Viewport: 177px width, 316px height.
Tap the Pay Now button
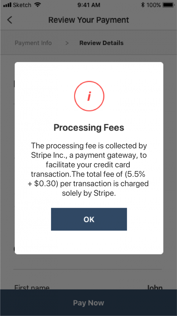88,303
